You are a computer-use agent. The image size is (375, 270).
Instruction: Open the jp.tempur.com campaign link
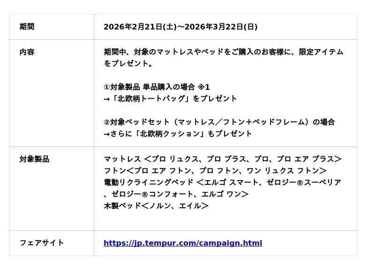pyautogui.click(x=183, y=243)
